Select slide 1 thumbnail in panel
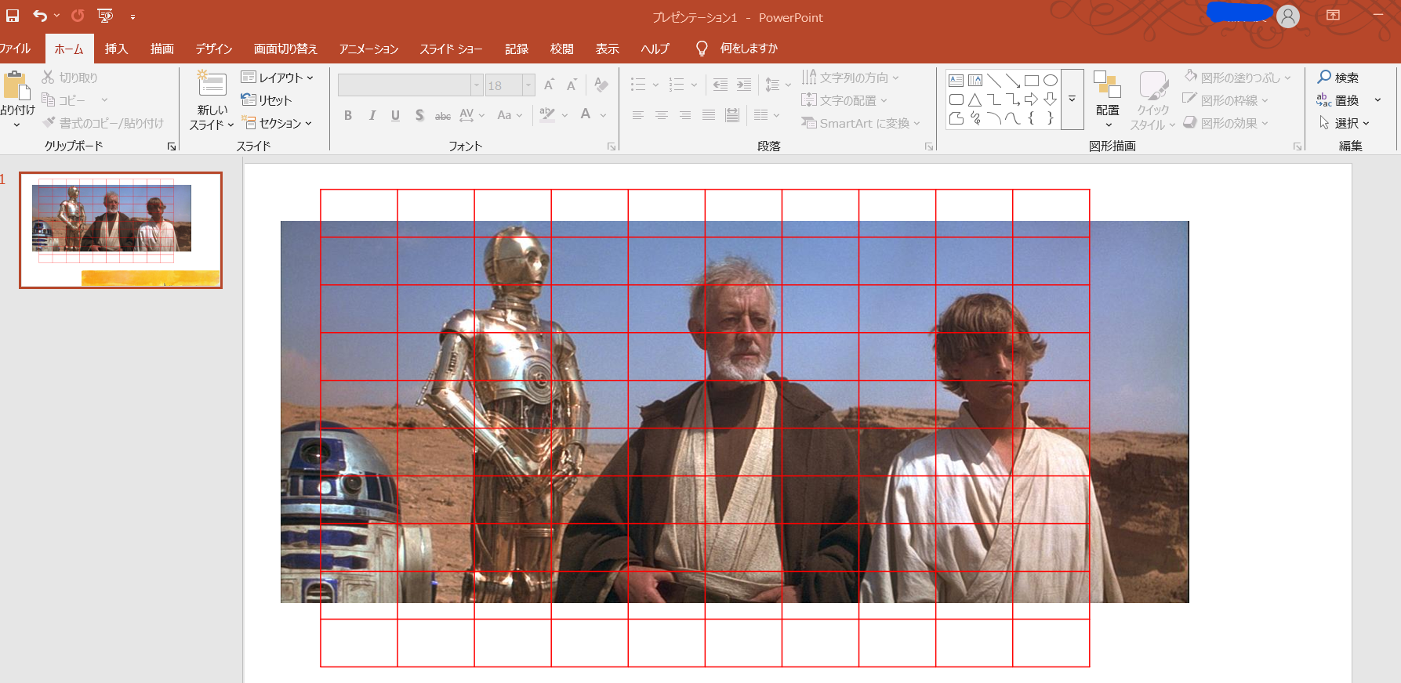The width and height of the screenshot is (1401, 683). pyautogui.click(x=121, y=230)
